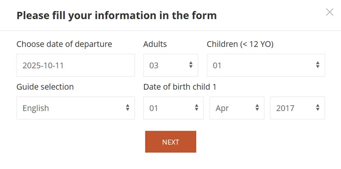
Task: Click the "Children (< 12 YO)" label
Action: point(240,44)
